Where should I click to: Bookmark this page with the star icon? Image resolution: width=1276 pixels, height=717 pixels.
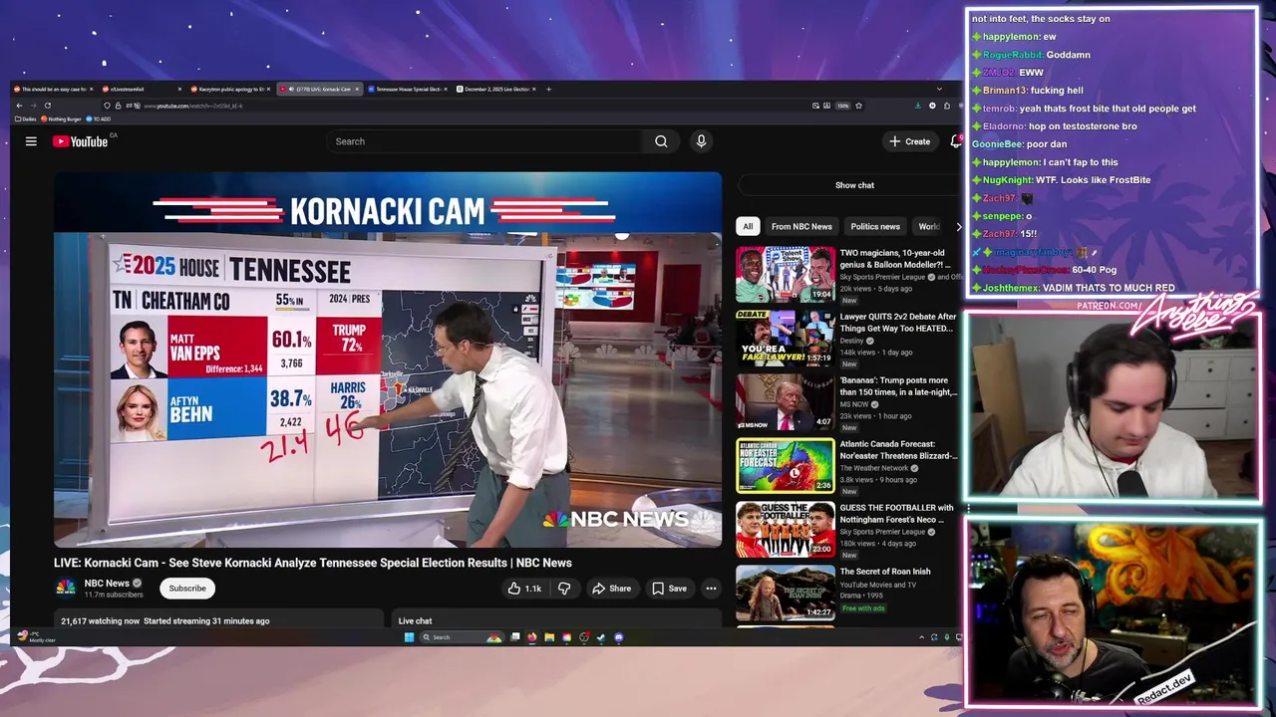[858, 106]
